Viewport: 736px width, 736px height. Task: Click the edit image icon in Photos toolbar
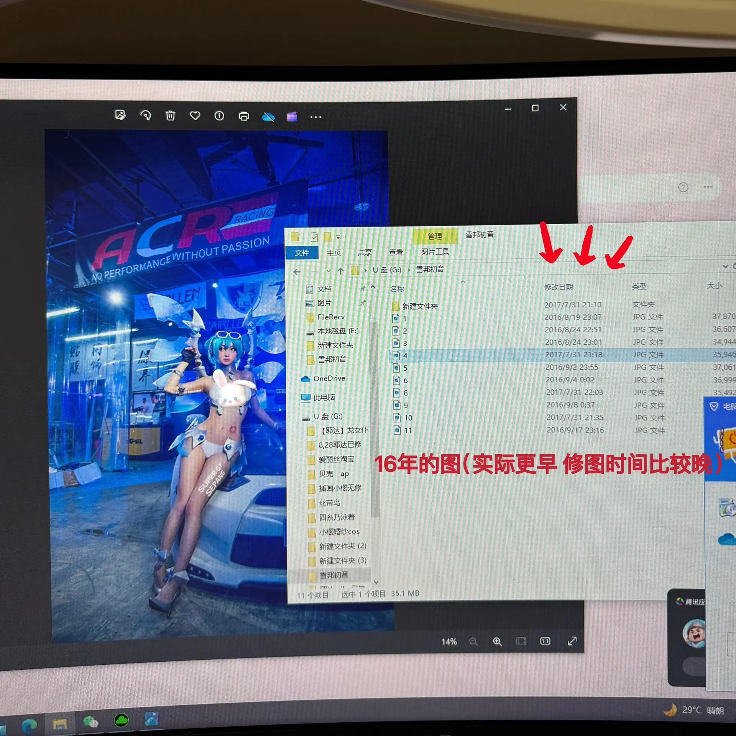pos(120,115)
